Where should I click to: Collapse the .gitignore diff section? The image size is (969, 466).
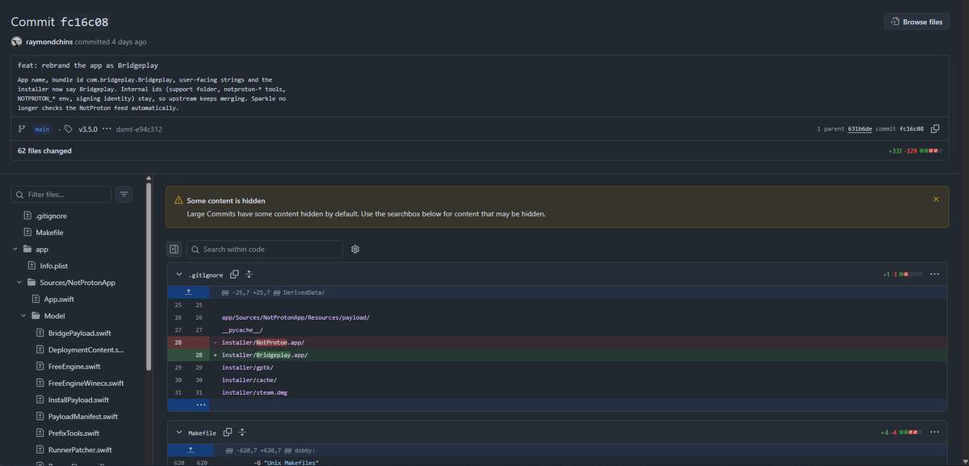(x=179, y=275)
